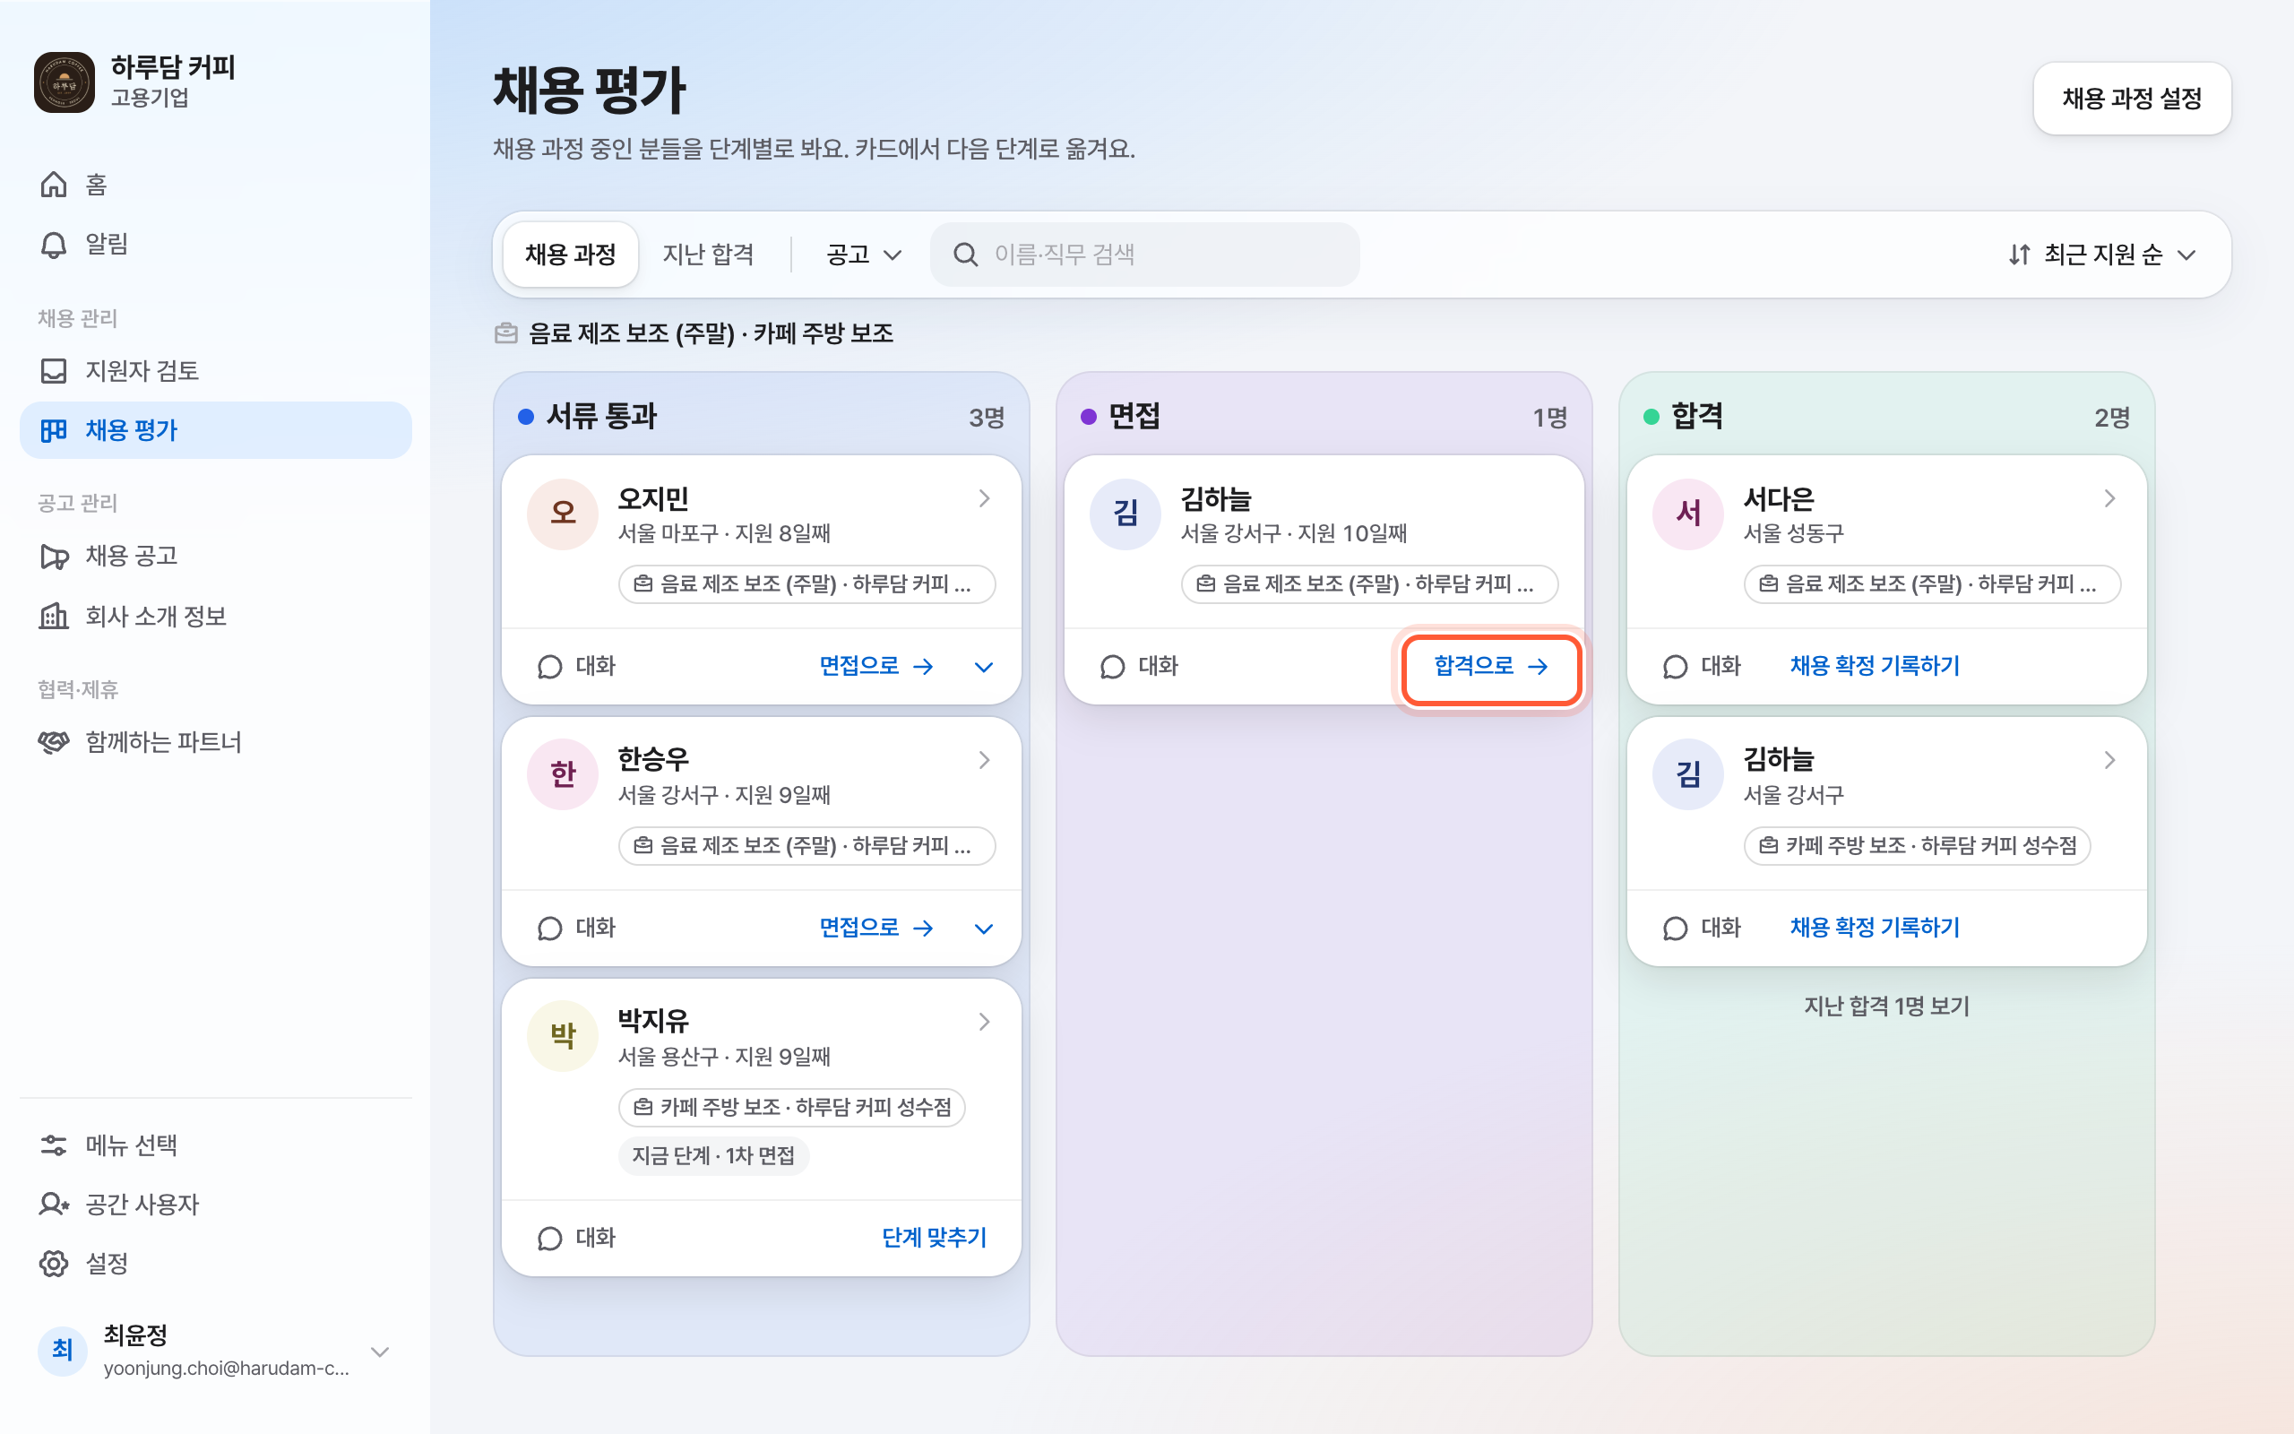Click the 한승우 avatar circle
This screenshot has height=1434, width=2294.
(563, 775)
